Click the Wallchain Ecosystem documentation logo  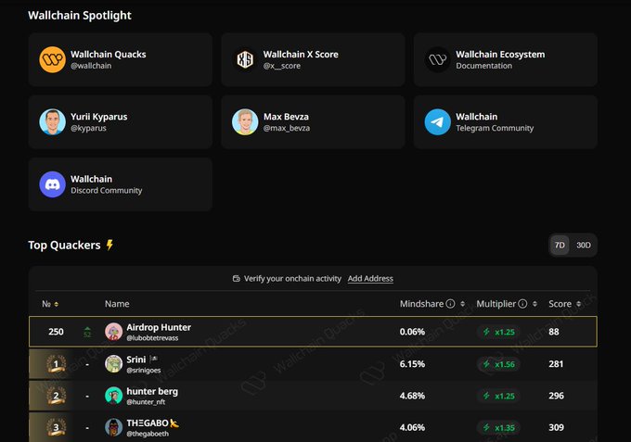[x=437, y=59]
